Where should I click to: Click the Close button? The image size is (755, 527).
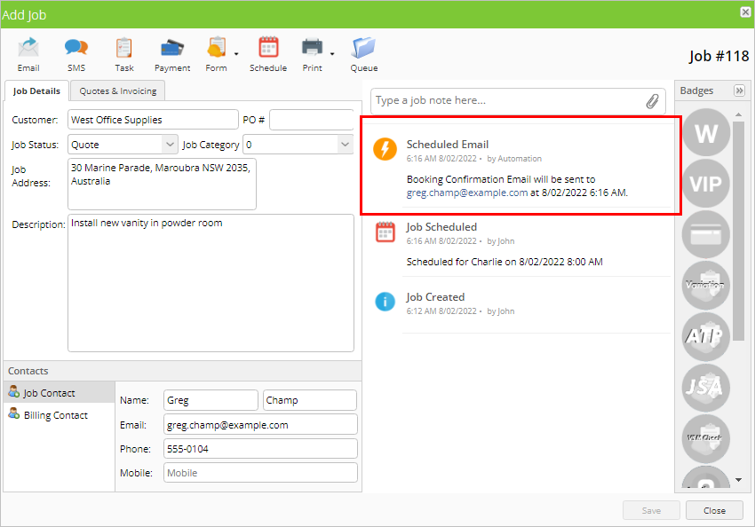coord(714,511)
